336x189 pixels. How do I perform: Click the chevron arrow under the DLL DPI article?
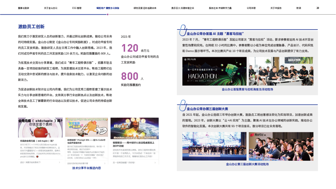[x=155, y=162]
